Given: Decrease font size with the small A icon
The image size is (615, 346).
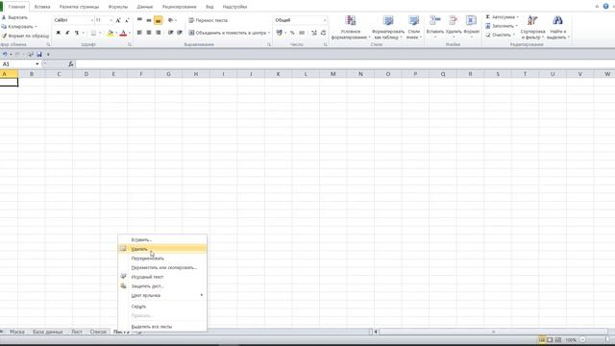Looking at the screenshot, I should [x=127, y=20].
